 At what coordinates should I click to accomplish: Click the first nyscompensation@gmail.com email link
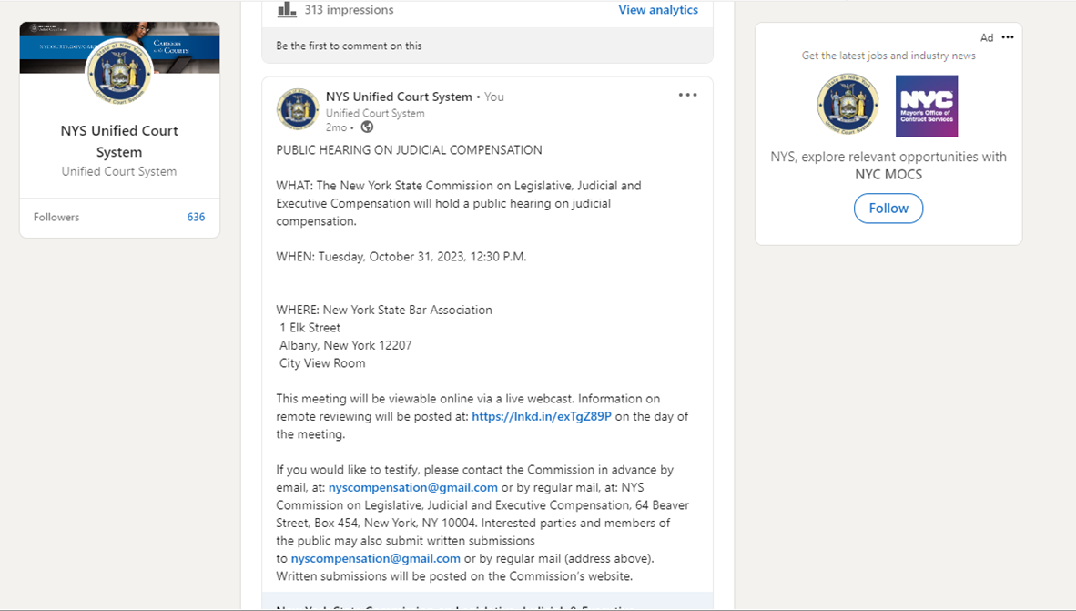413,487
